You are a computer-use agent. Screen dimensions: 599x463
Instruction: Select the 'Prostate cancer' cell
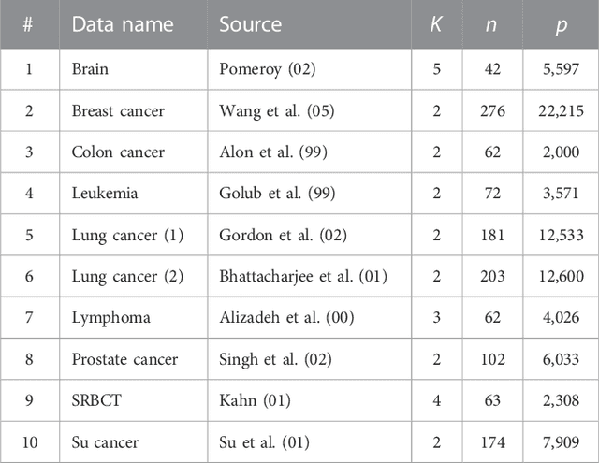[124, 359]
